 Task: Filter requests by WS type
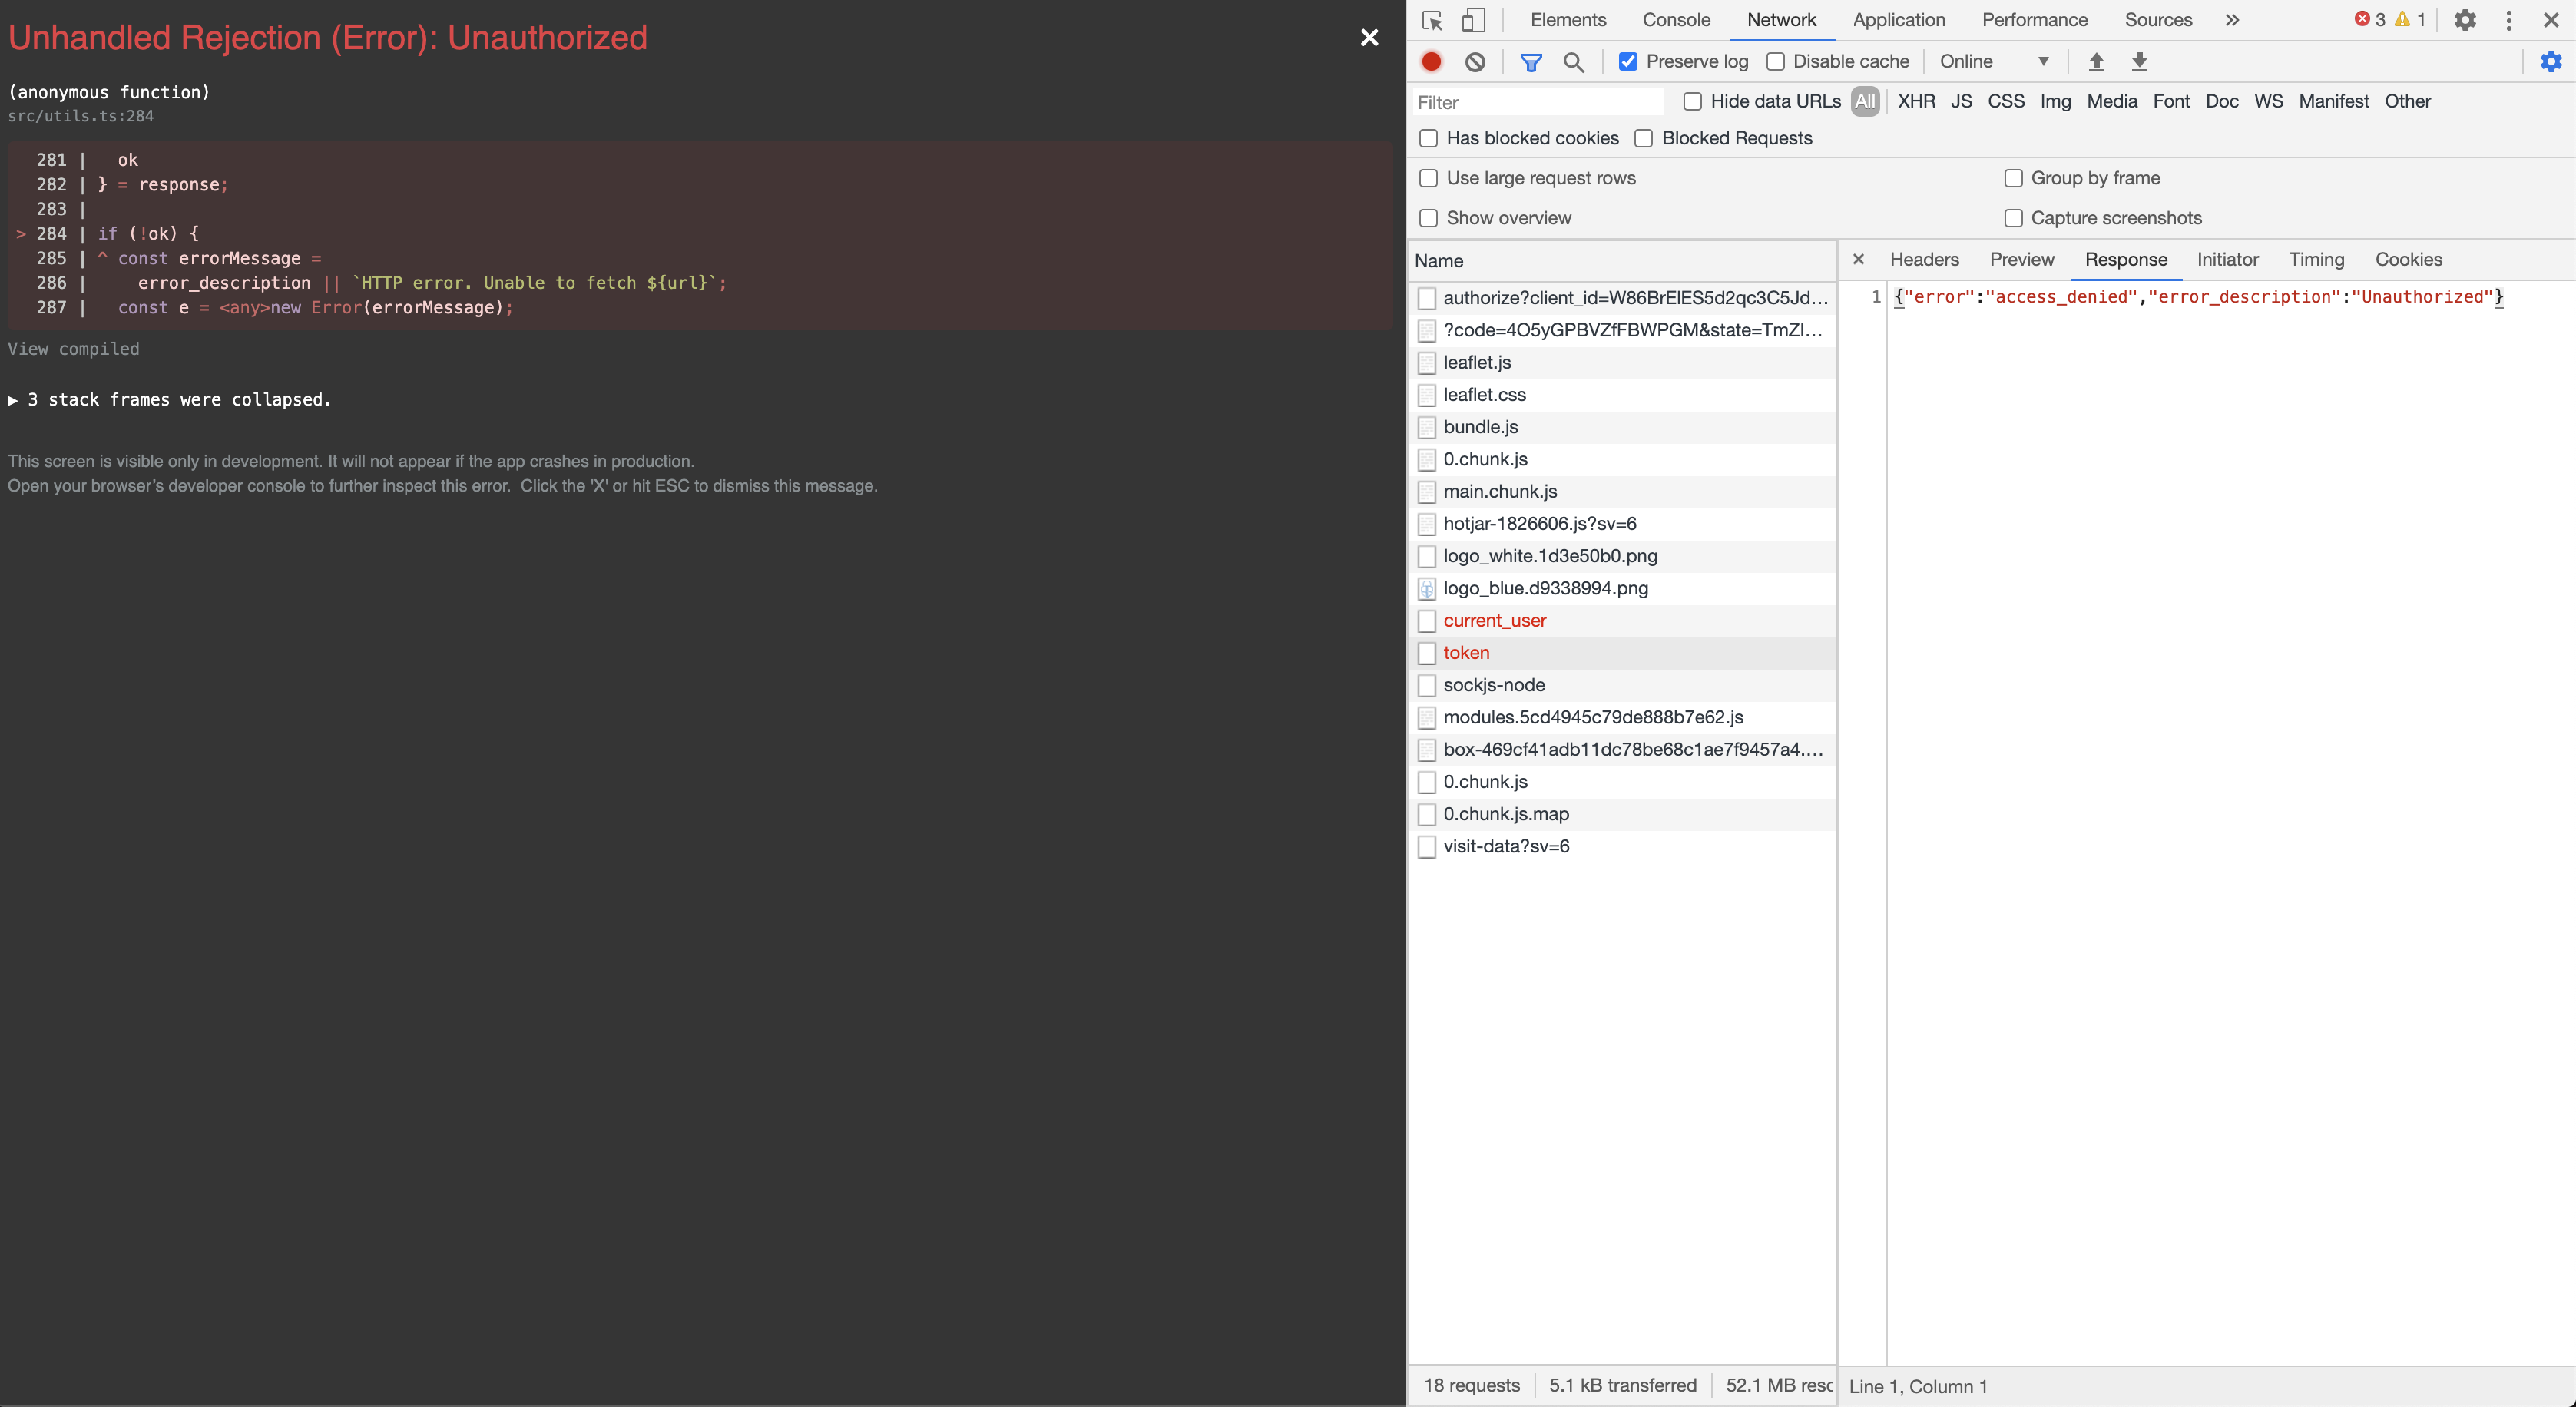point(2268,102)
